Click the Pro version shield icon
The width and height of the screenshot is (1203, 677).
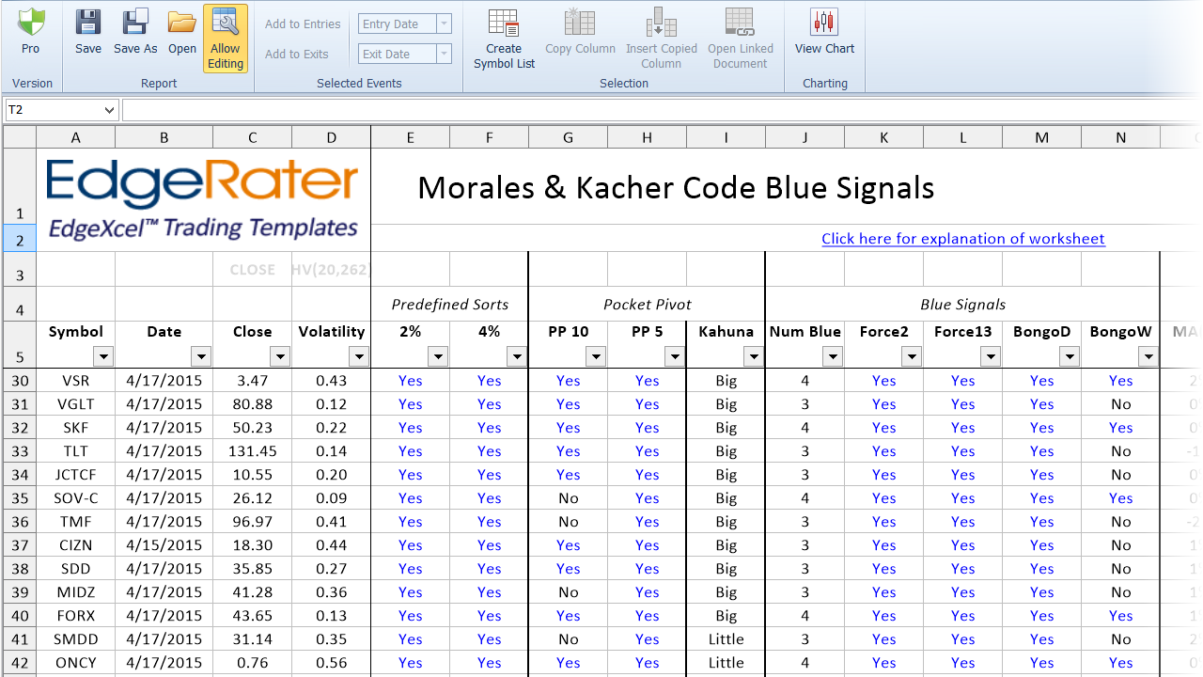(x=31, y=22)
